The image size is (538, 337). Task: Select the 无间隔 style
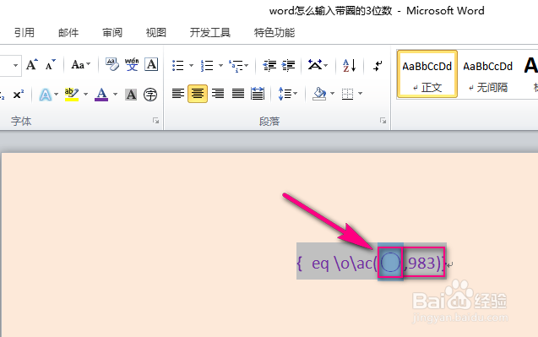pos(488,74)
